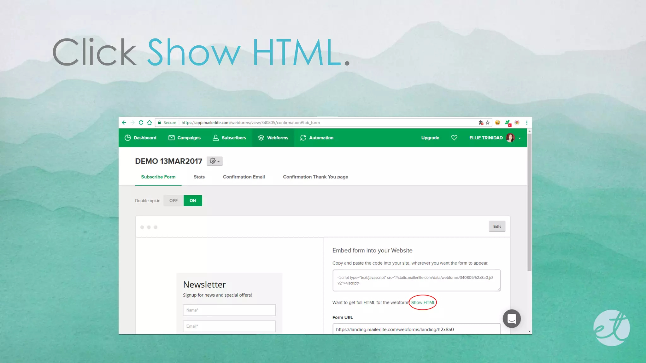Click the Edit button on the form preview

497,226
